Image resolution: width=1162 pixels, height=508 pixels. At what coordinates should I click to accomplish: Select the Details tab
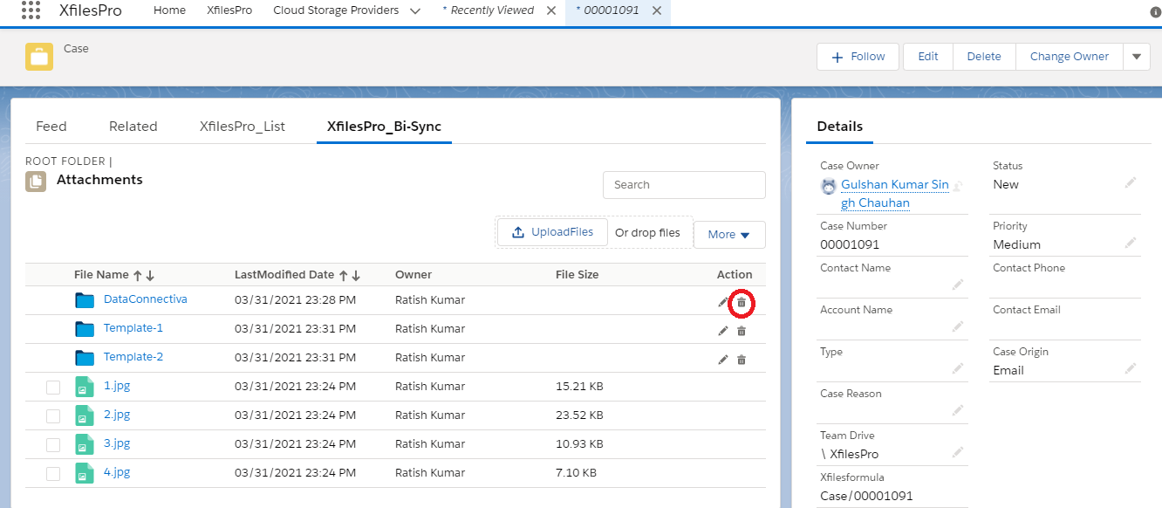coord(840,127)
